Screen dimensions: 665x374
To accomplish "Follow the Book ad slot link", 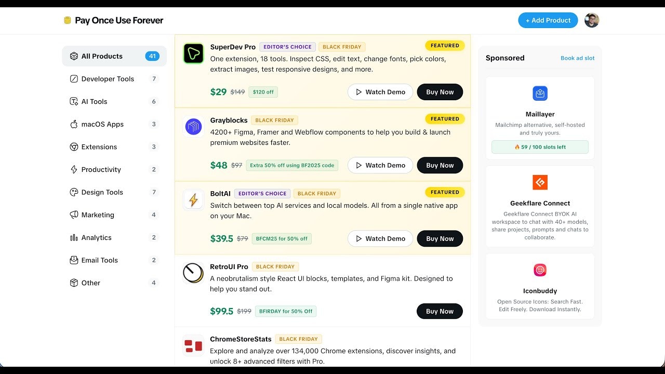I will click(x=578, y=58).
